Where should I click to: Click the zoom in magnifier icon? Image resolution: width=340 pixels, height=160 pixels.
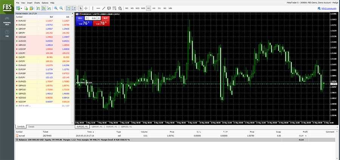click(x=56, y=8)
